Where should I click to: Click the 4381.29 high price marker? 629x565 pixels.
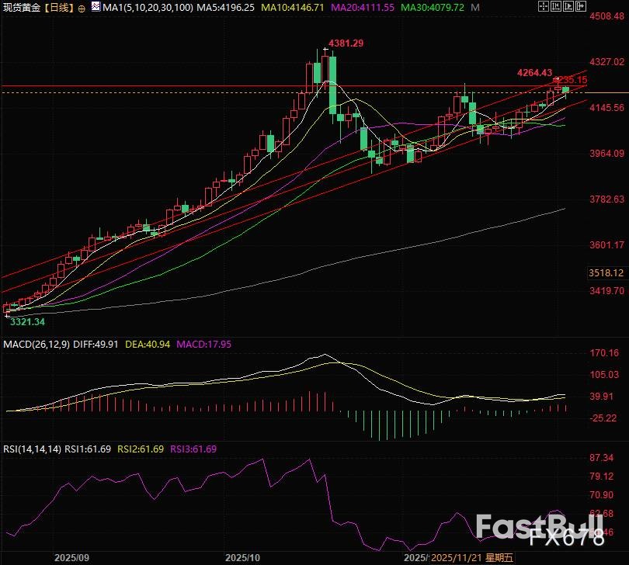(x=346, y=43)
